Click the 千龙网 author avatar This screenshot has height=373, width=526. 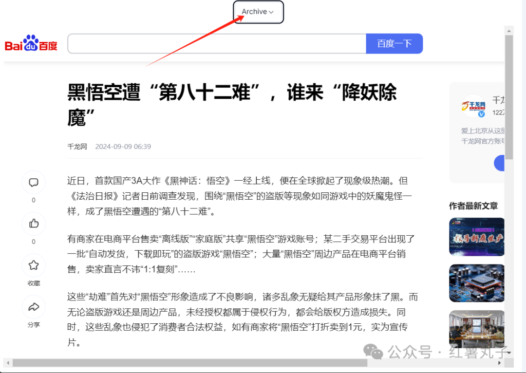[x=474, y=106]
